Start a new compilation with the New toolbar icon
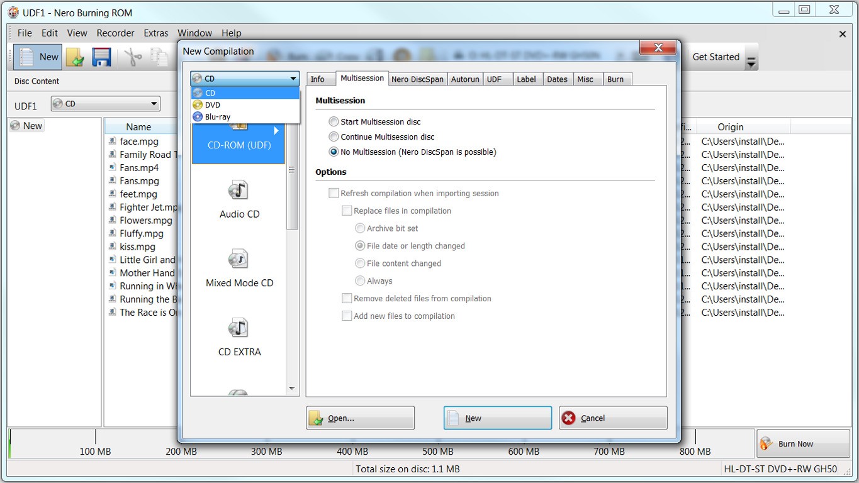Viewport: 859px width, 483px height. (38, 57)
